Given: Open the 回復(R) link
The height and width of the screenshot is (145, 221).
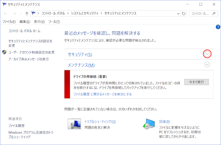Looking at the screenshot, I should point(165,122).
